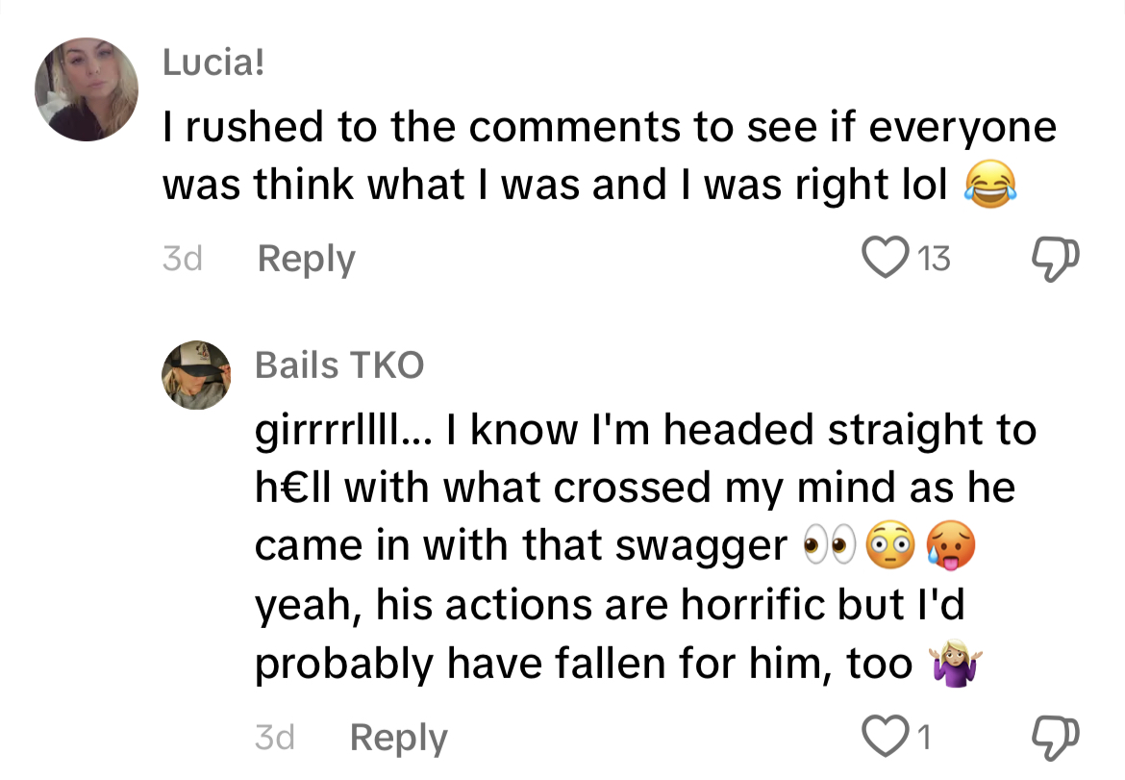Click the 13 likes count

point(933,258)
